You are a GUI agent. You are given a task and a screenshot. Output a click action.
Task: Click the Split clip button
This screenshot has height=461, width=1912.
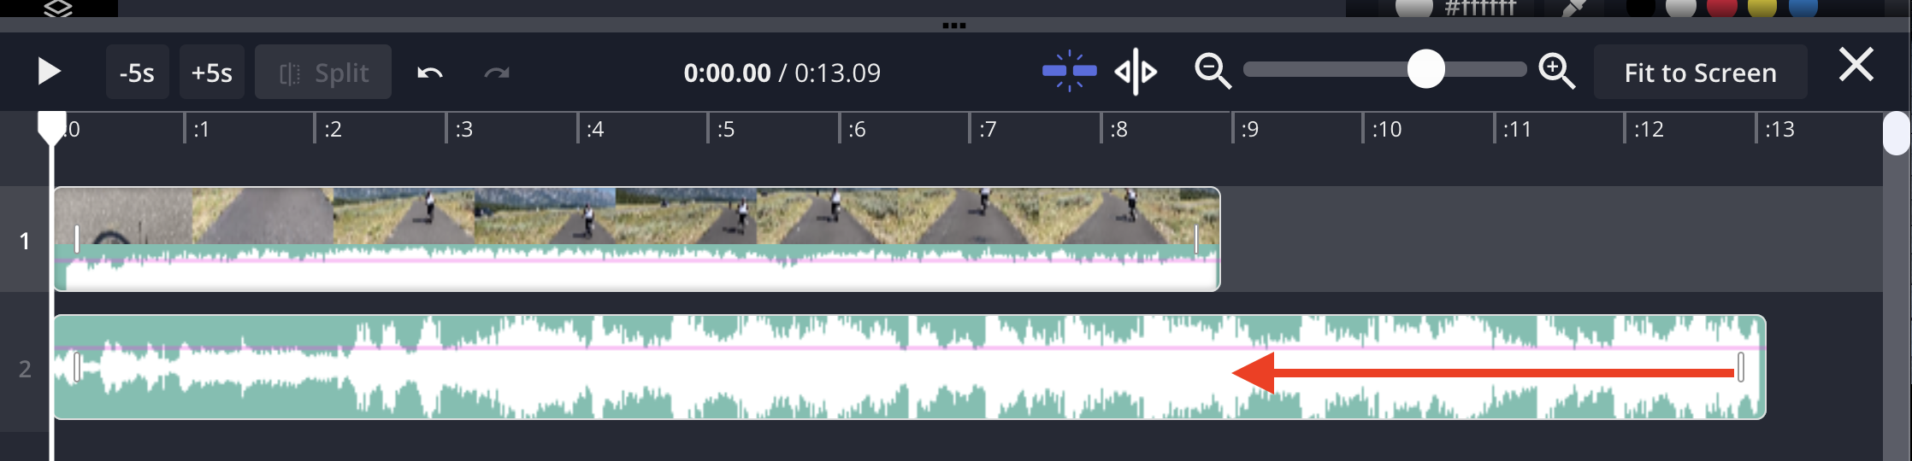pyautogui.click(x=323, y=73)
